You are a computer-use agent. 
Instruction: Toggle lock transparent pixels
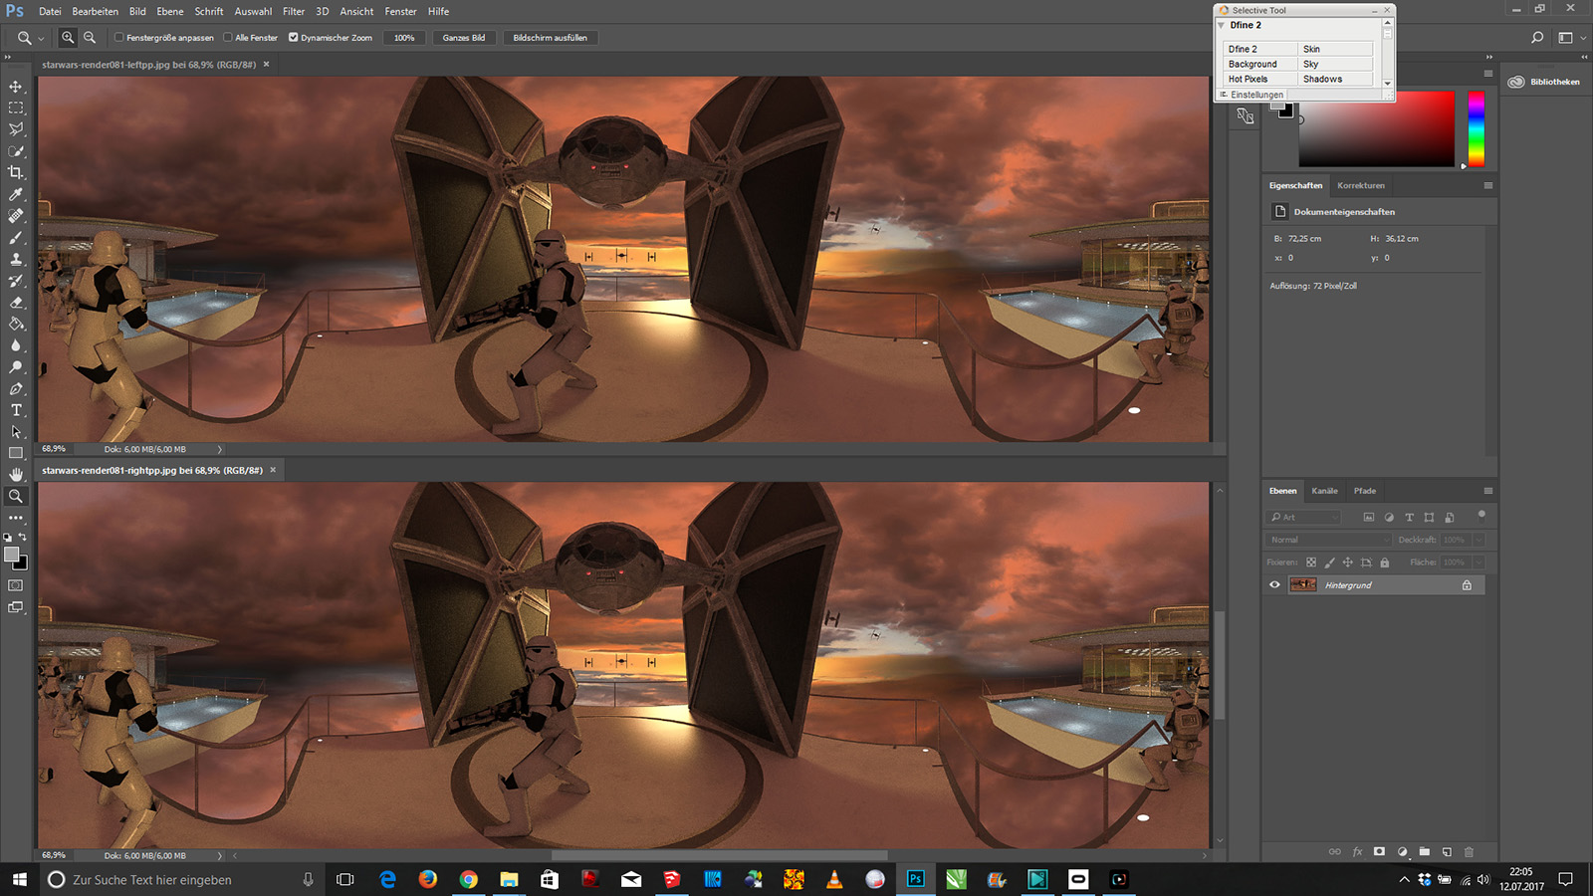(1311, 562)
